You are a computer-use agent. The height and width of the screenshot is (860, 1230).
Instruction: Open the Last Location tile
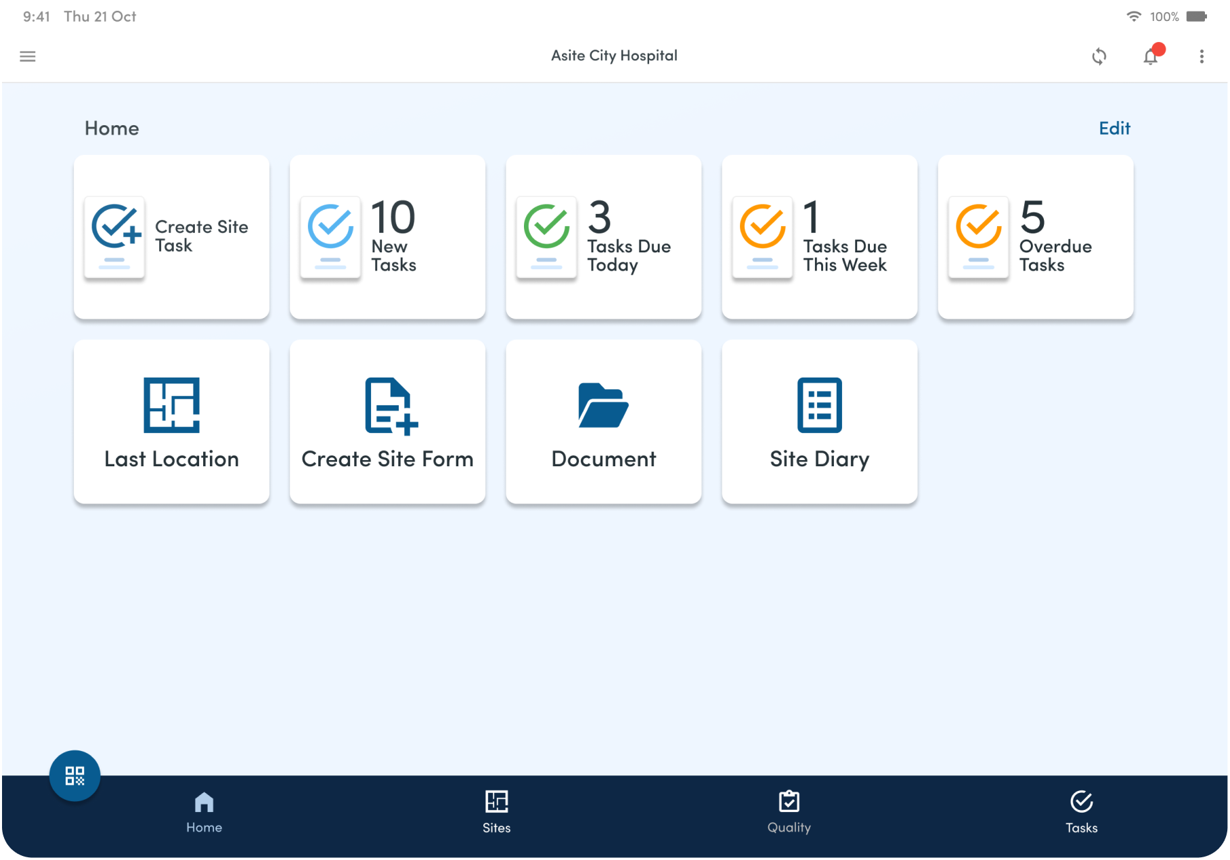[x=171, y=421]
